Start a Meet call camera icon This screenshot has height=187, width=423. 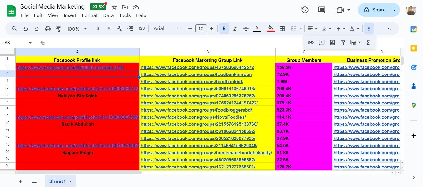340,10
